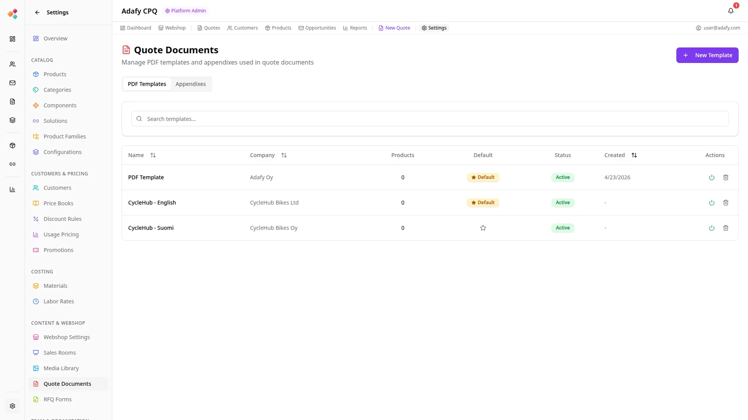The height and width of the screenshot is (420, 748).
Task: Click trash icon for PDF Template row
Action: [726, 177]
